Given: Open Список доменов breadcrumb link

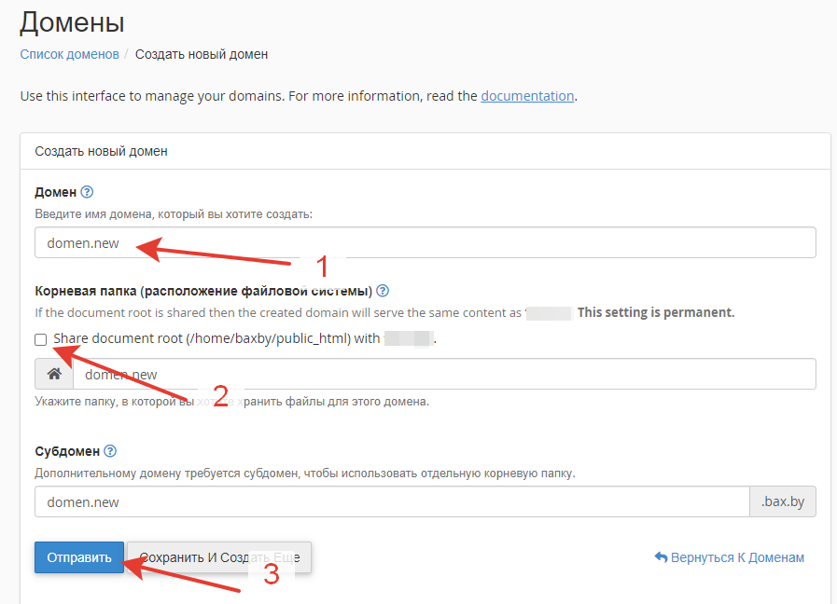Looking at the screenshot, I should pyautogui.click(x=69, y=54).
